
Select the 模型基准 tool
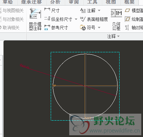click(134, 10)
